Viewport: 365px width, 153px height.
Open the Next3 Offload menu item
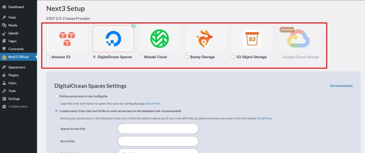[x=19, y=57]
